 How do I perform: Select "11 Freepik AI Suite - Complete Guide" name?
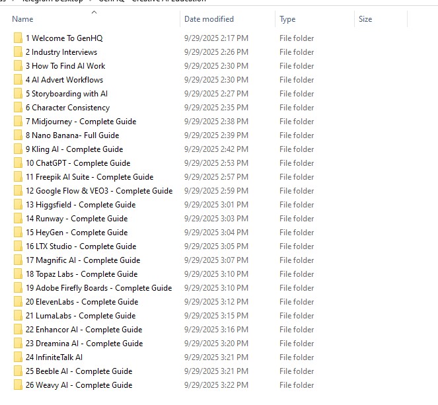click(x=90, y=177)
